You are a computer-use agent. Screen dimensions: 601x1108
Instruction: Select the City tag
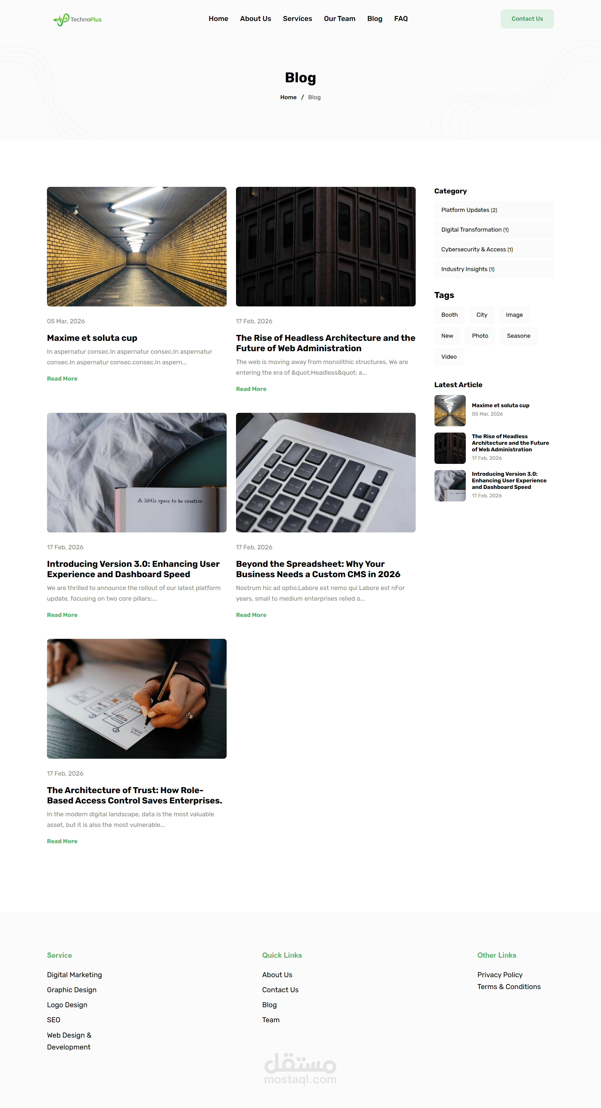(x=482, y=315)
